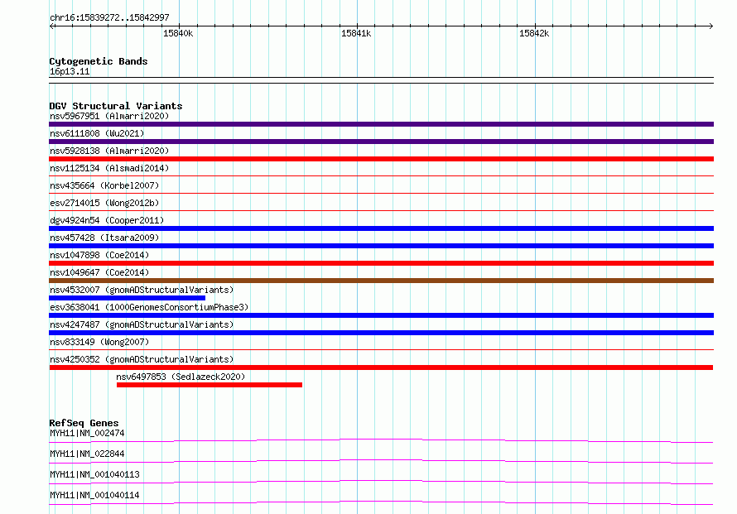Click the 15840k ruler tick label
The width and height of the screenshot is (737, 514).
point(178,33)
